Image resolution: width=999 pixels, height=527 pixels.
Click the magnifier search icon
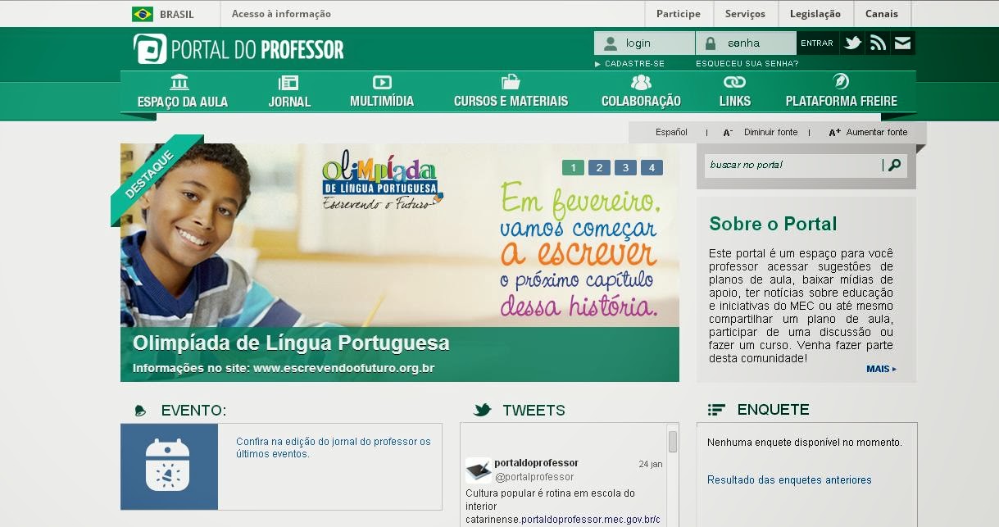point(894,165)
